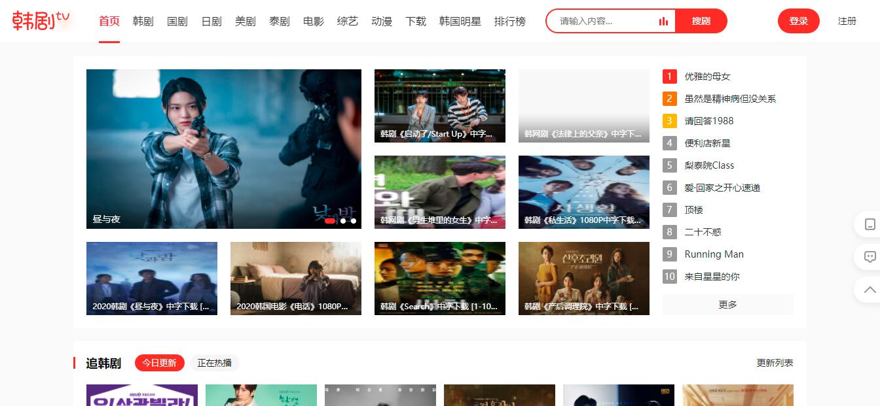880x406 pixels.
Task: Click the chart icon in the search box
Action: coord(664,21)
